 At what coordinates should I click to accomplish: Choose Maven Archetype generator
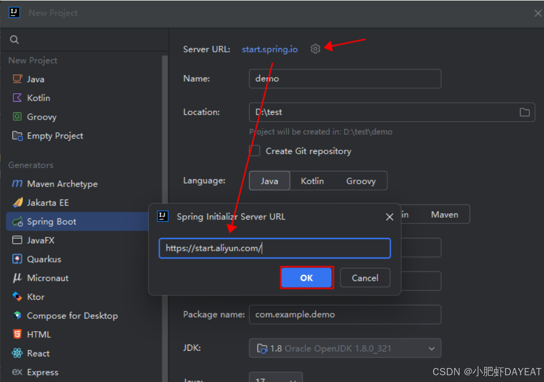[63, 184]
